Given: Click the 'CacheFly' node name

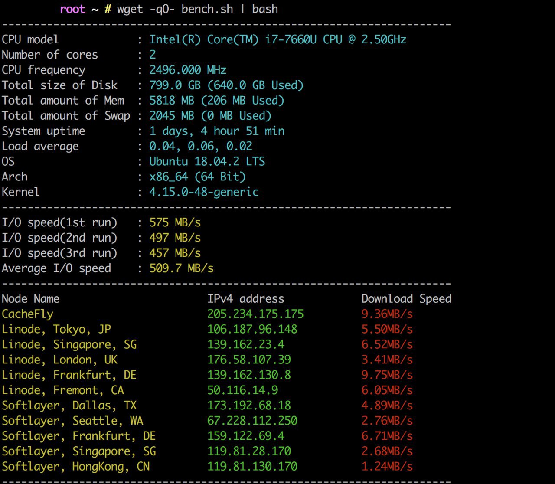Looking at the screenshot, I should pos(27,314).
